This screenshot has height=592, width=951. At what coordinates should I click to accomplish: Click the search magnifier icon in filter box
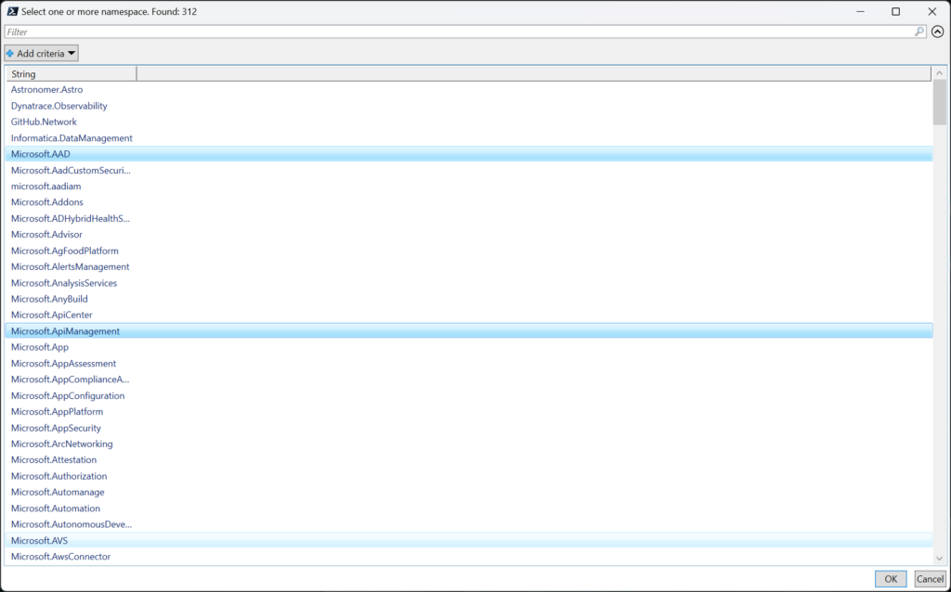coord(919,32)
